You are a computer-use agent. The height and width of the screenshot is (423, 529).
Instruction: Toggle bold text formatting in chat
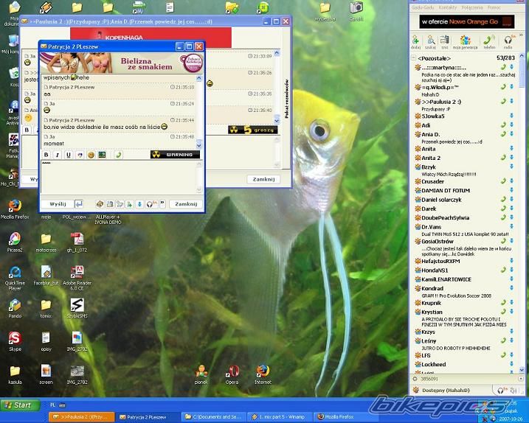tap(46, 155)
